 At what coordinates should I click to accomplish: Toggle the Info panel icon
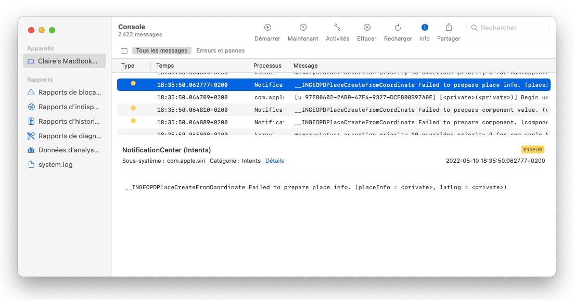(x=425, y=28)
